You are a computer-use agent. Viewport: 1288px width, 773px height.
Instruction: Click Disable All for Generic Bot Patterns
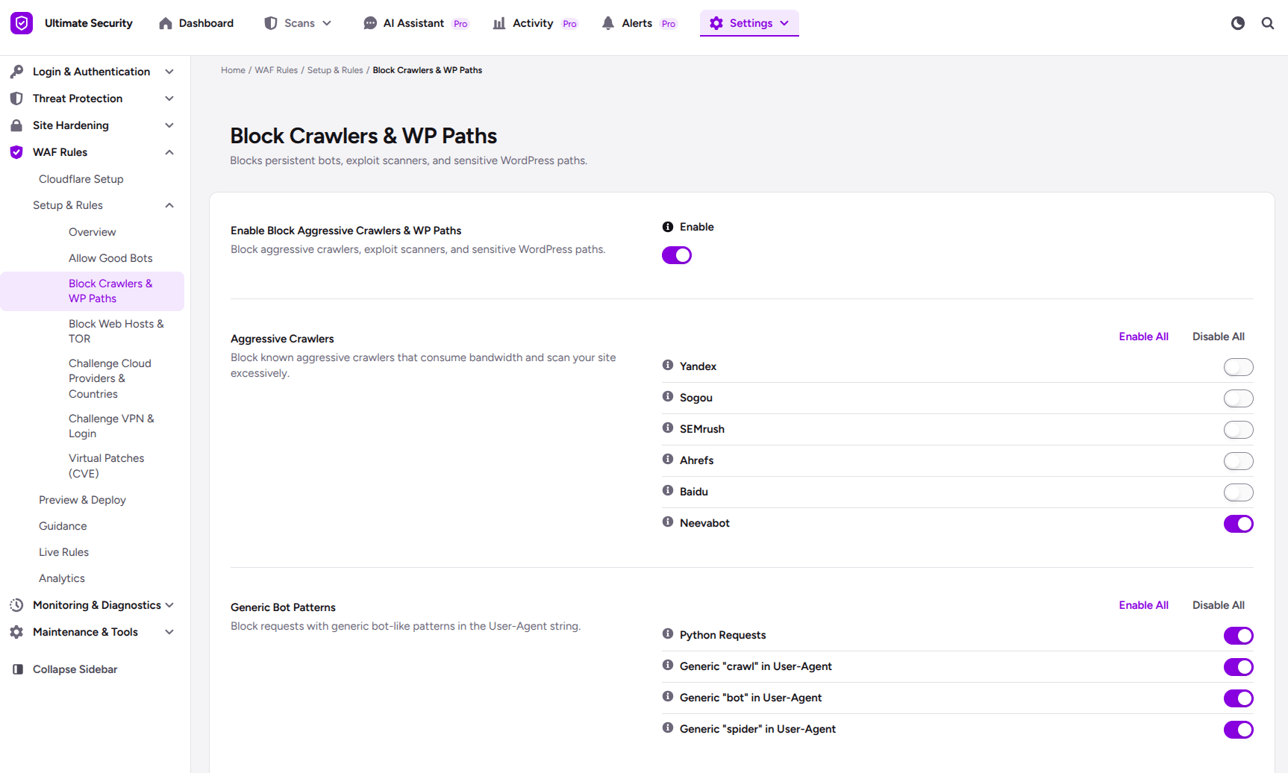click(x=1219, y=605)
